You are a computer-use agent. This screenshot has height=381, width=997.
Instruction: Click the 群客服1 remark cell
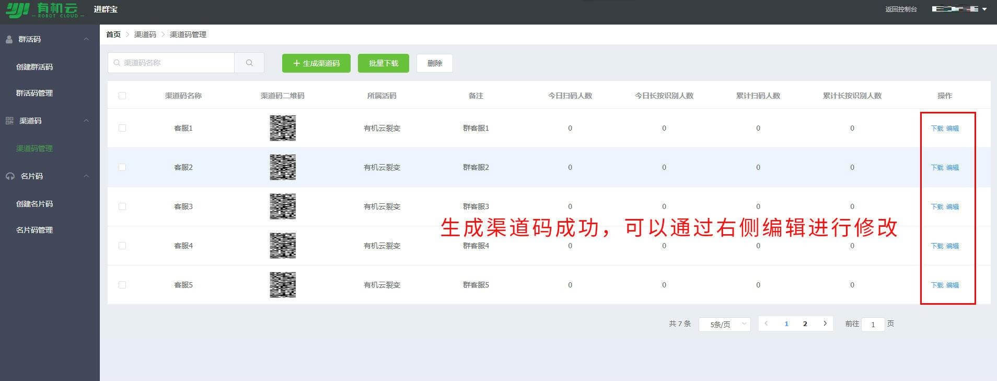coord(476,128)
